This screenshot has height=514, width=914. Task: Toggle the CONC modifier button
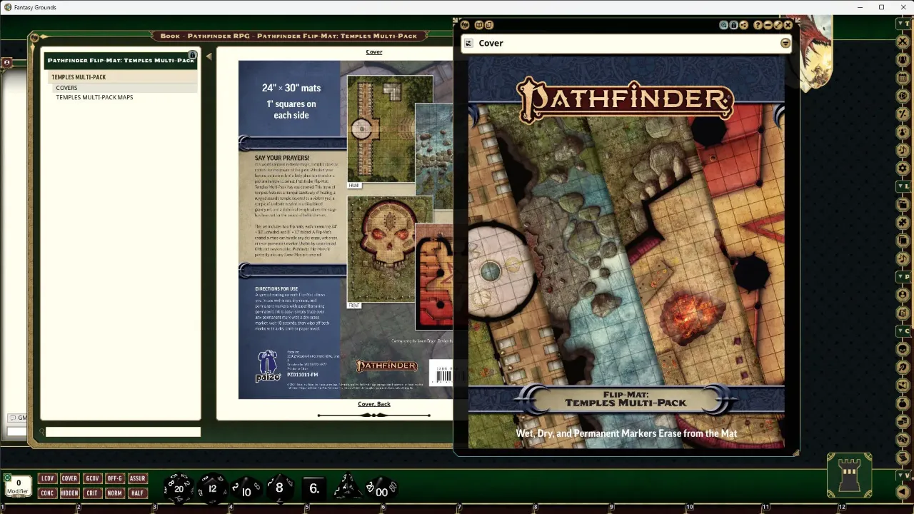coord(48,493)
